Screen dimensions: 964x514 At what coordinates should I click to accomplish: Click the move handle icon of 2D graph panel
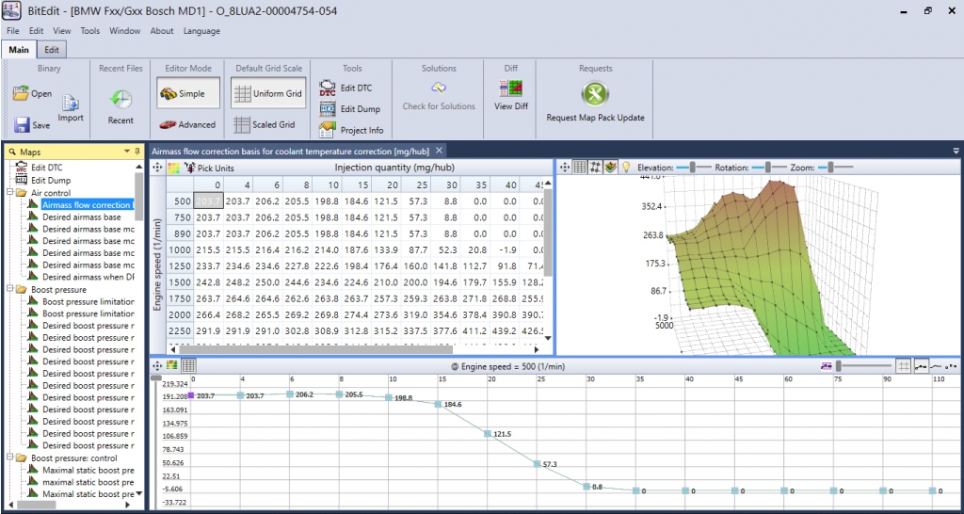coord(157,365)
